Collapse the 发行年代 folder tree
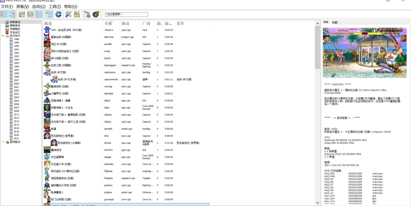The height and width of the screenshot is (206, 411). coord(3,36)
